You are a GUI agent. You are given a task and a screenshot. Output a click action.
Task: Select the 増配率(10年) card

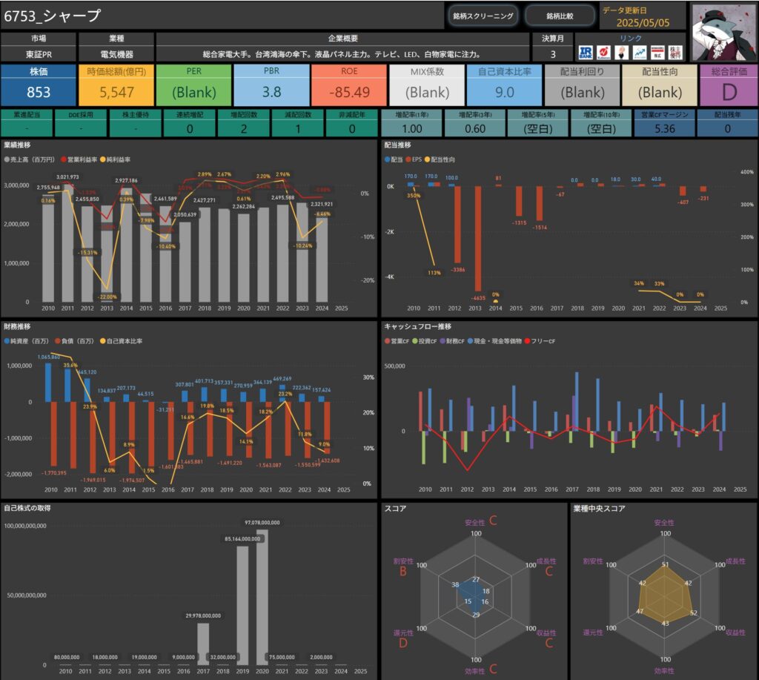(x=601, y=123)
